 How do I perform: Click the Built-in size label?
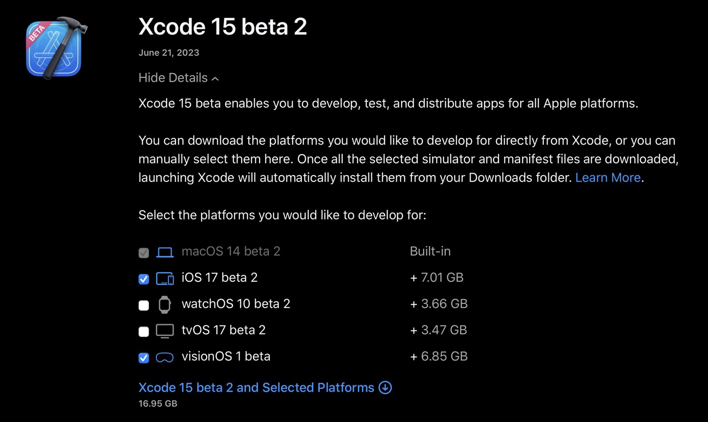(430, 251)
